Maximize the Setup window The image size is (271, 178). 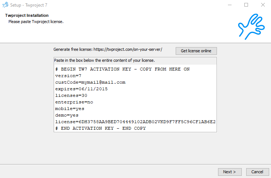246,5
